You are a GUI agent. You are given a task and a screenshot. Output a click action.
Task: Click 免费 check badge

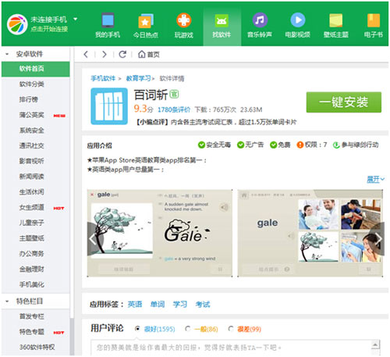coord(280,145)
